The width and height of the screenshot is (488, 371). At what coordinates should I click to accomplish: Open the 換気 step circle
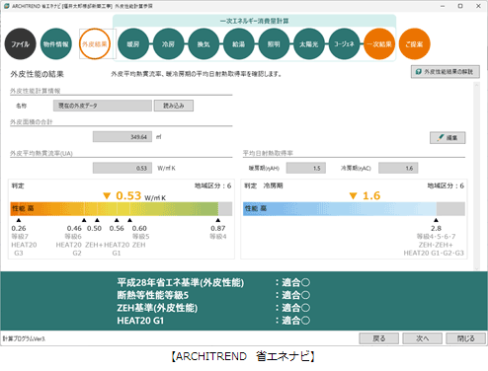pos(203,43)
